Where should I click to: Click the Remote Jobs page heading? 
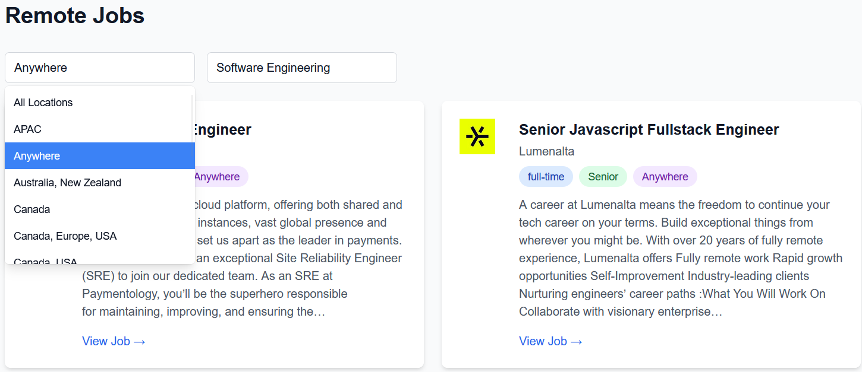pos(75,15)
